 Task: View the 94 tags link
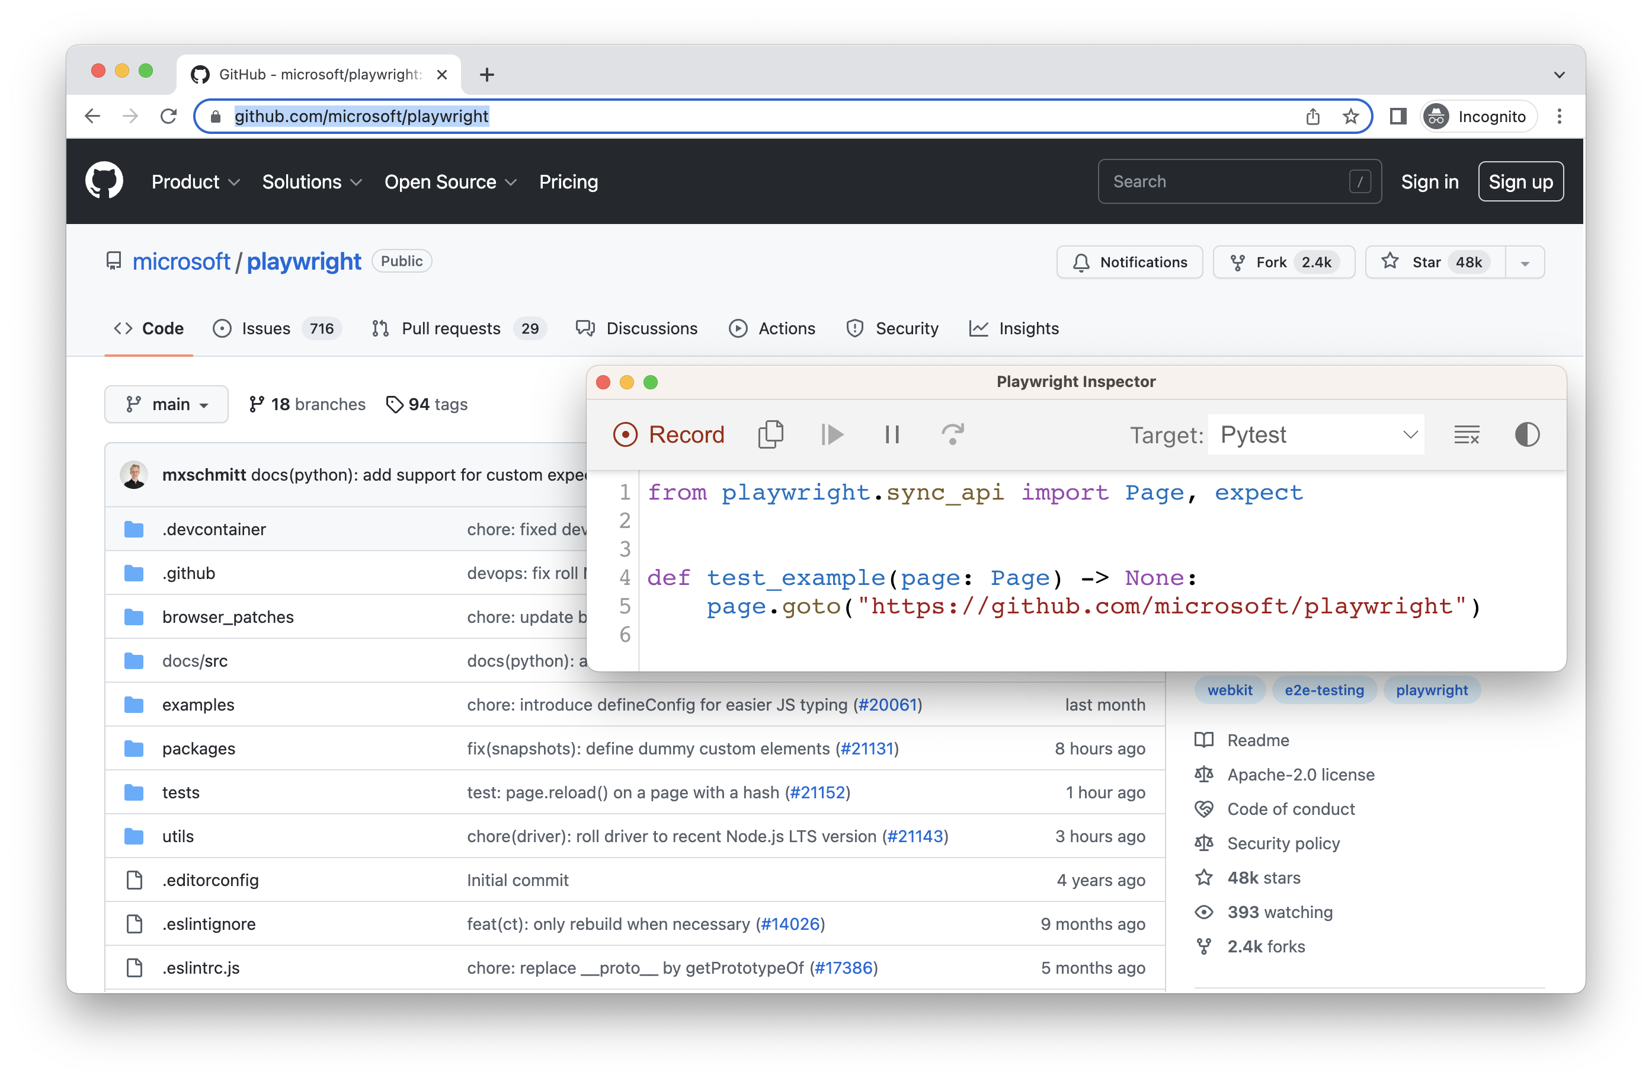coord(427,404)
